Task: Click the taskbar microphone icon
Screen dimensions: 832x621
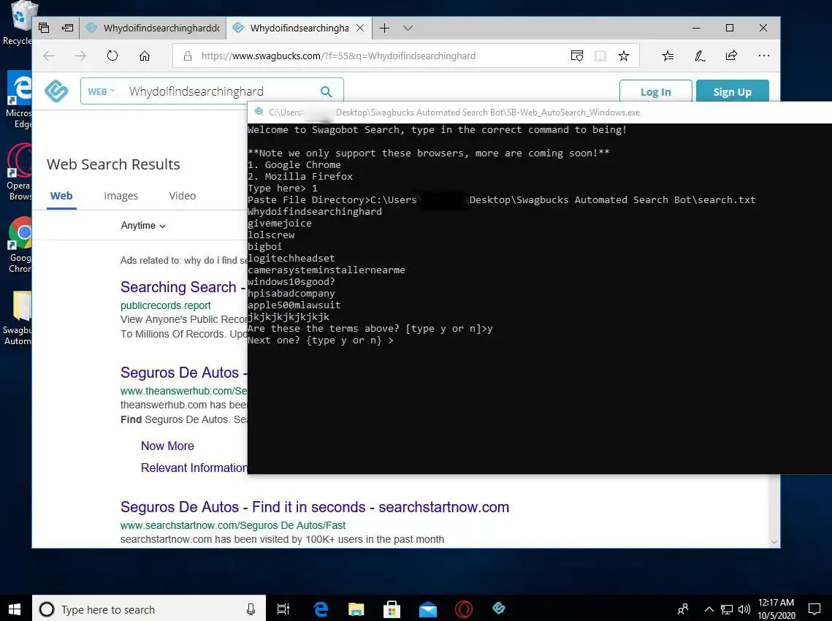Action: [x=251, y=609]
